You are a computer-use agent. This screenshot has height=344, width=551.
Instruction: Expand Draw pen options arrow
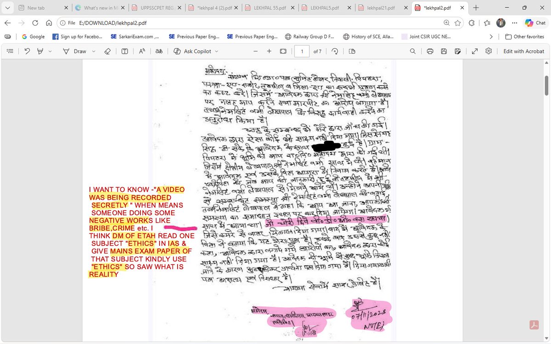pyautogui.click(x=94, y=51)
